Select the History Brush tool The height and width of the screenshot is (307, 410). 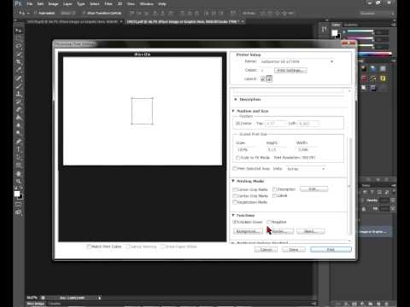tap(19, 101)
